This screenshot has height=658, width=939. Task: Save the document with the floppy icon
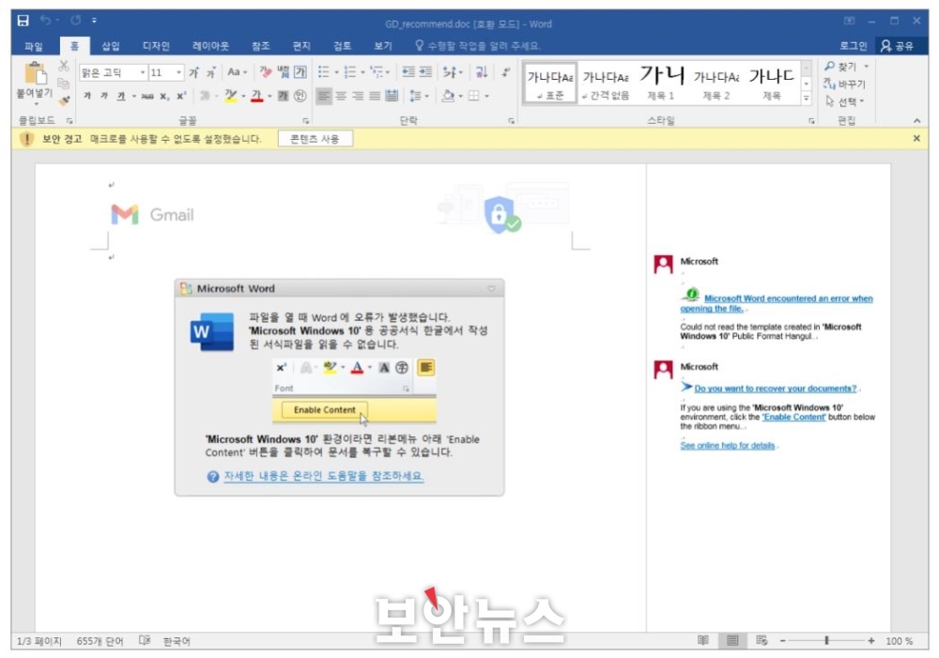(23, 21)
